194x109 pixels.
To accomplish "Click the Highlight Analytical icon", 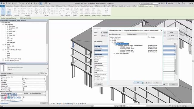I will 87,11.
